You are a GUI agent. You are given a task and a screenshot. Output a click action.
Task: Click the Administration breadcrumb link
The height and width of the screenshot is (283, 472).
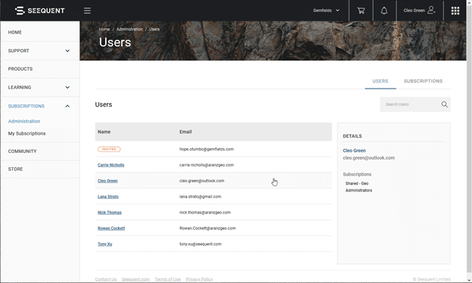pyautogui.click(x=129, y=30)
